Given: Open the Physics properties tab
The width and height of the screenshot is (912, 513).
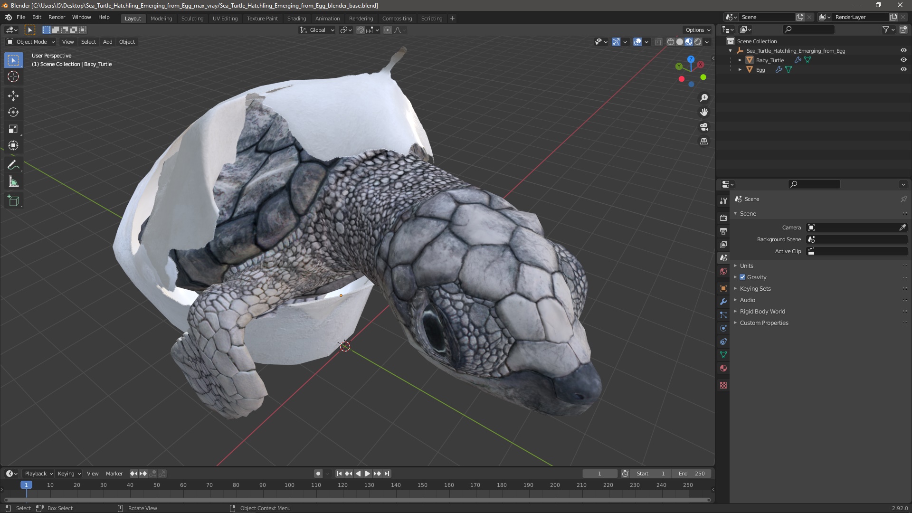Looking at the screenshot, I should pos(723,328).
